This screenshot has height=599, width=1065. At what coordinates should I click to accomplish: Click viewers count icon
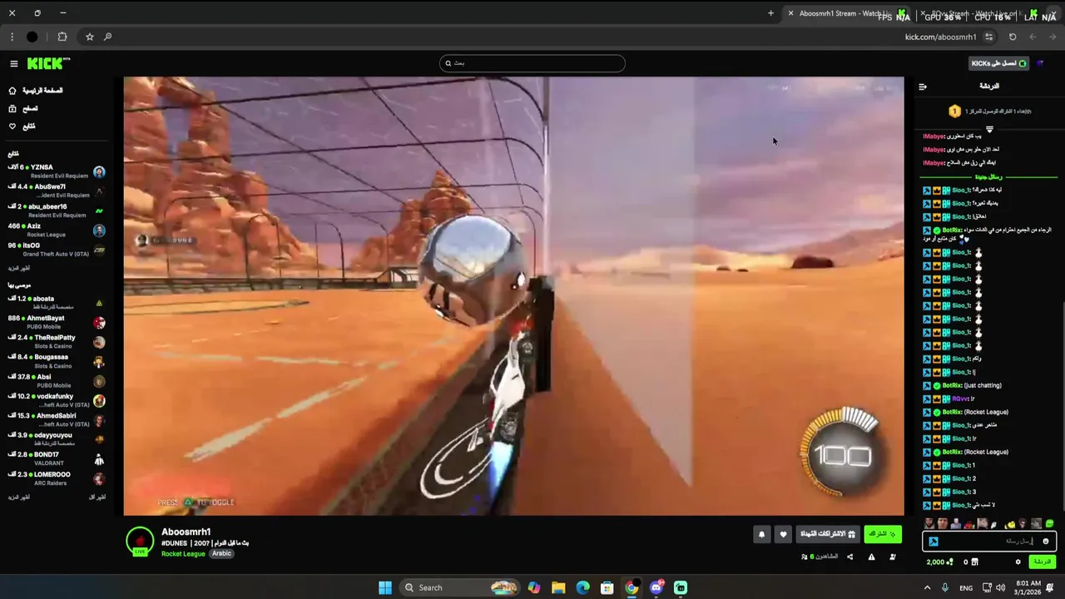pyautogui.click(x=804, y=557)
